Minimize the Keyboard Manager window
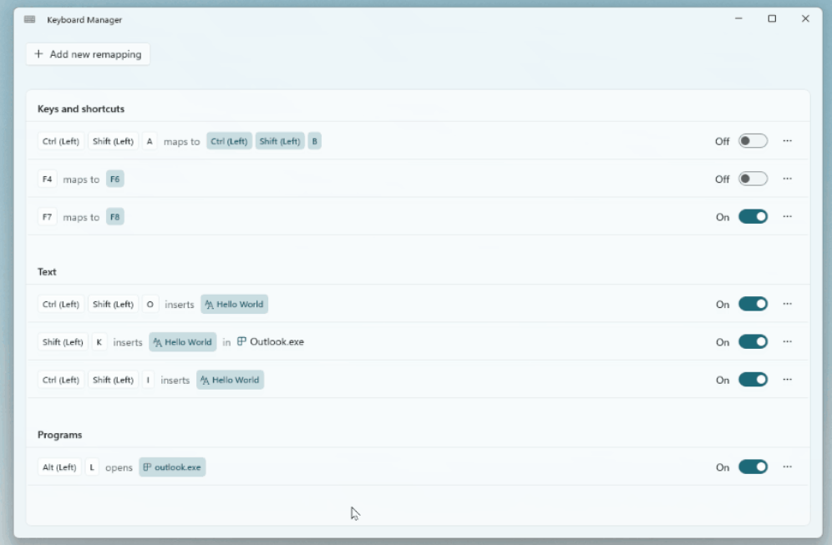The image size is (832, 545). pos(738,18)
